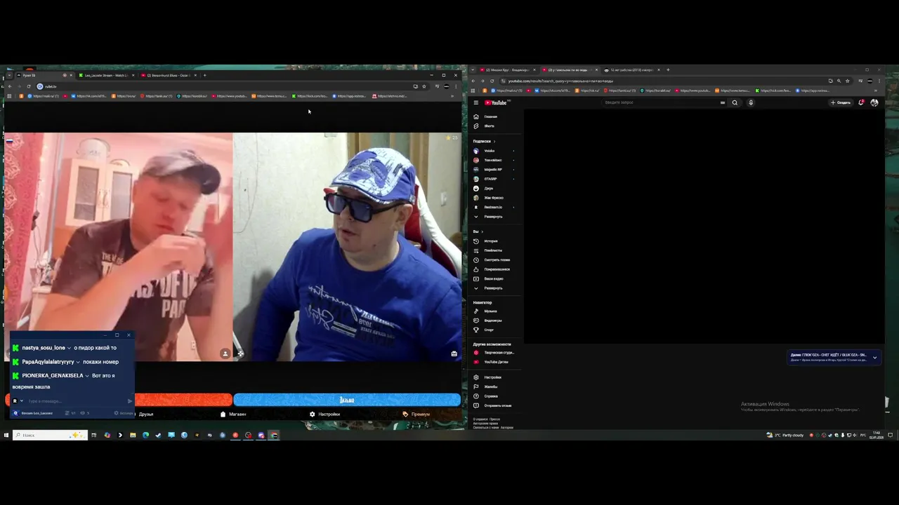Expand subscriptions list with Развернуть

tap(495, 217)
